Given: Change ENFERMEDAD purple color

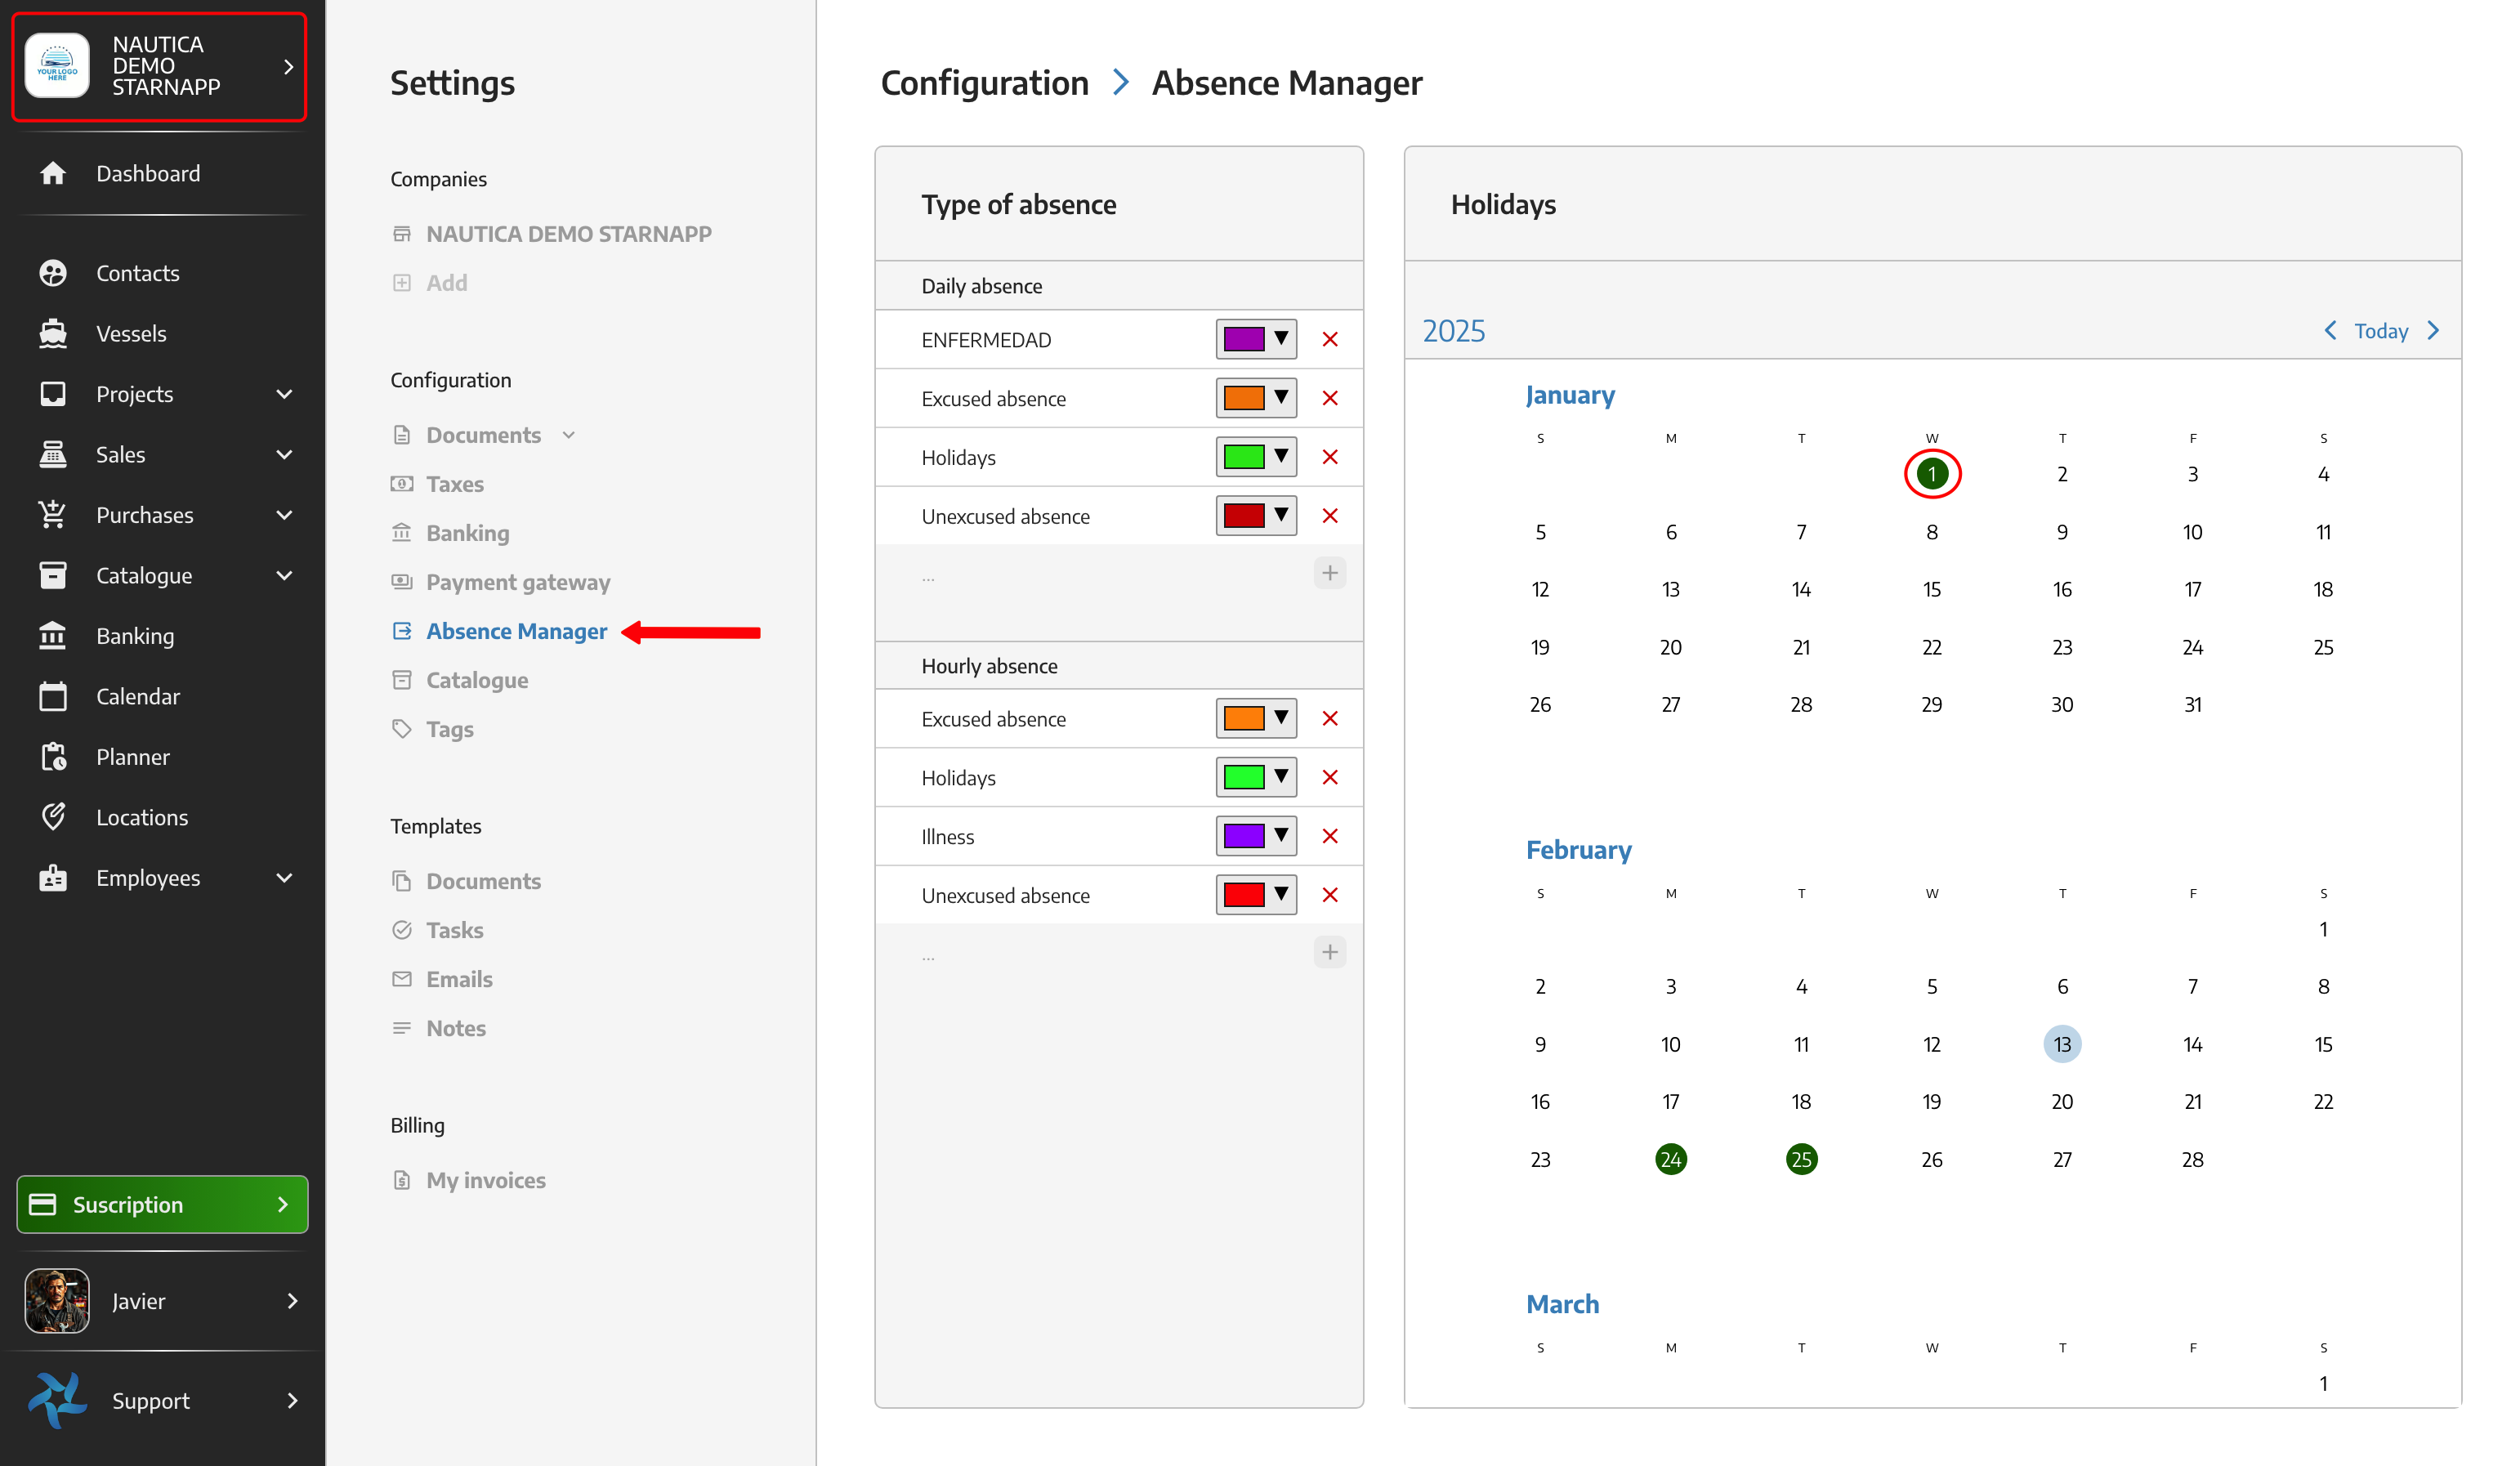Looking at the screenshot, I should (x=1256, y=339).
